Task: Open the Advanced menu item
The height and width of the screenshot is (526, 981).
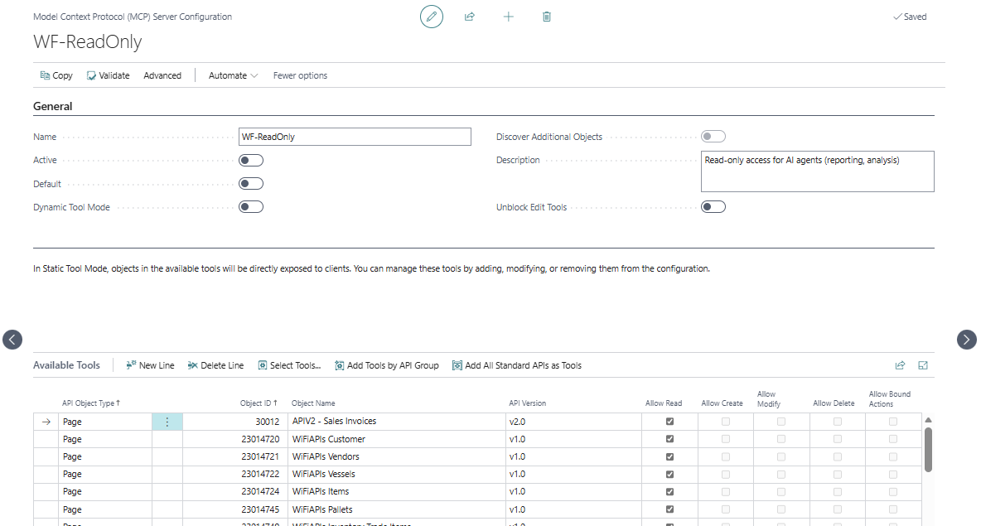Action: pos(162,75)
